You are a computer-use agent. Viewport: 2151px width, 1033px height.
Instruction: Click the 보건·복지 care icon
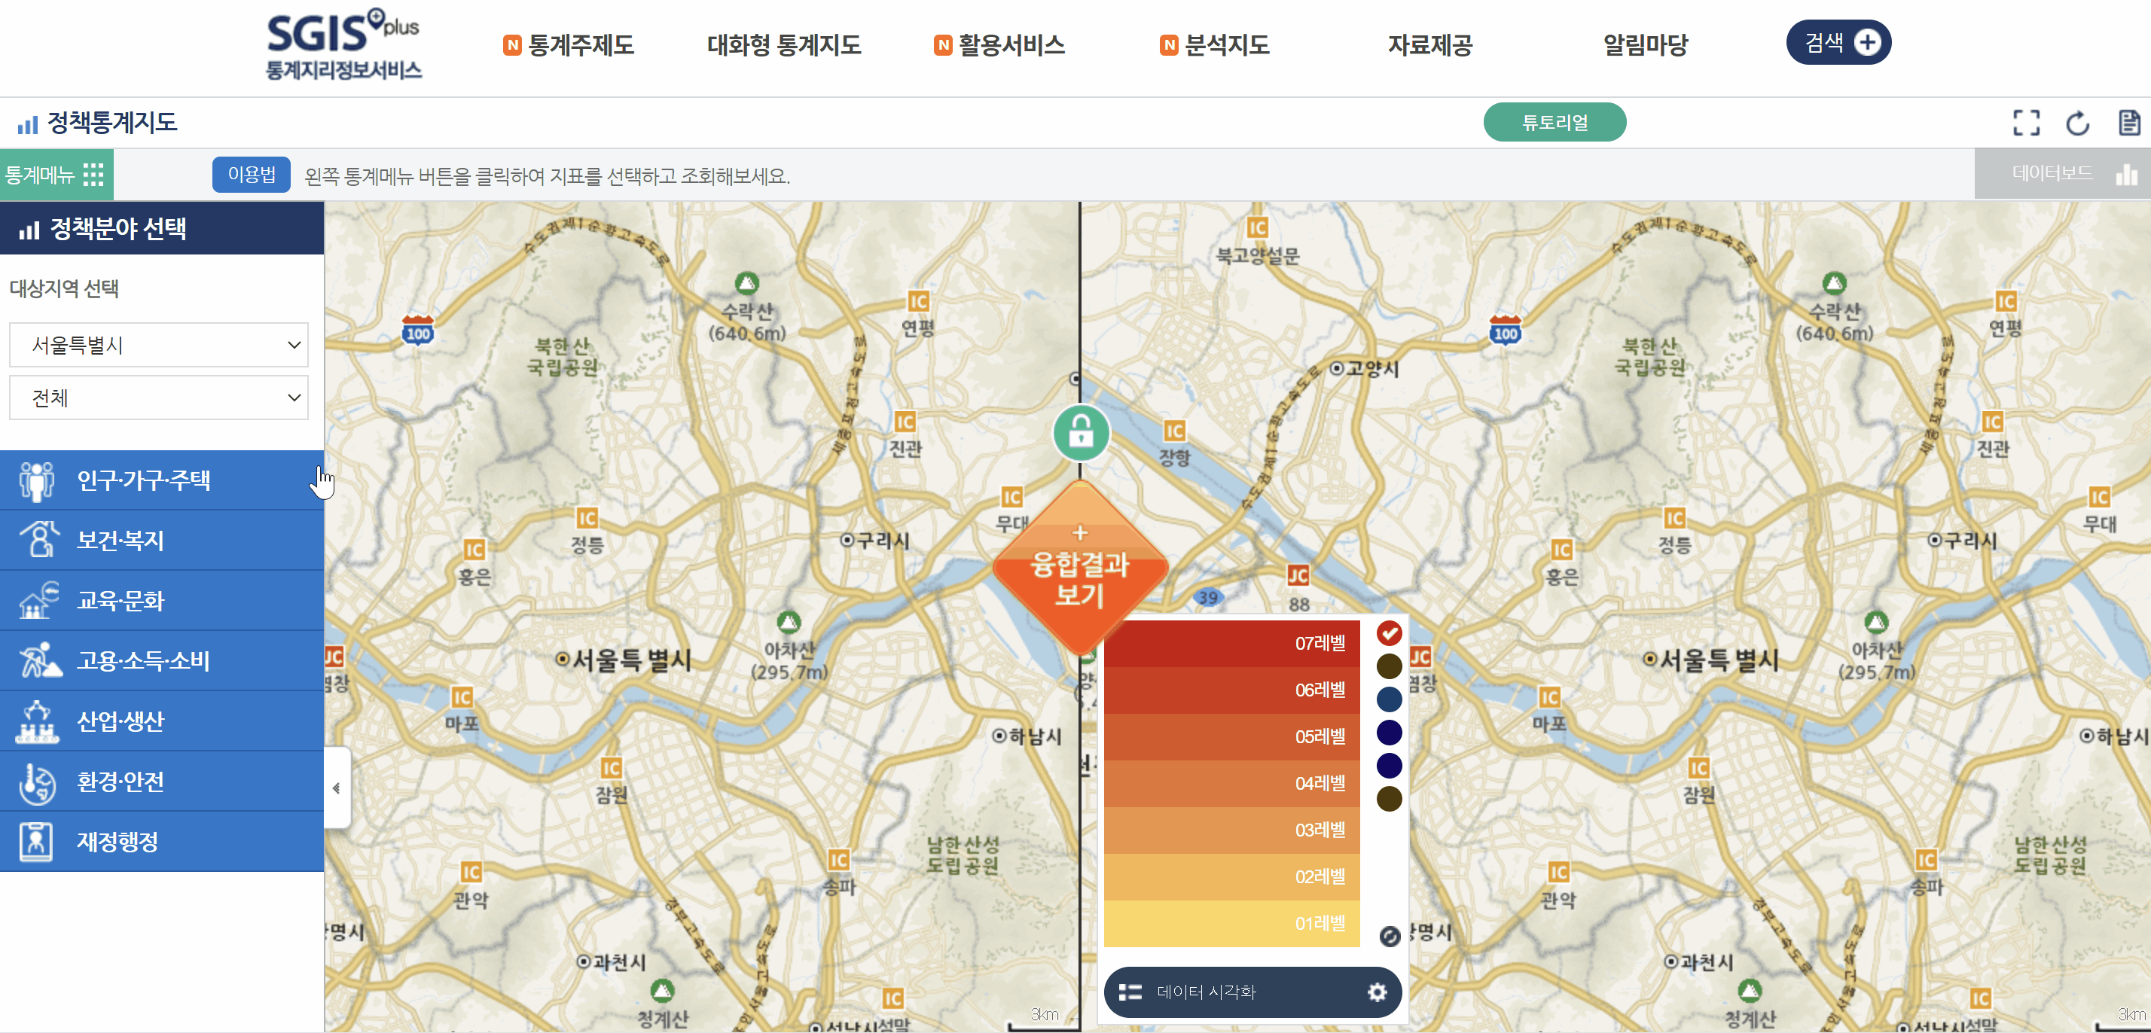(38, 541)
